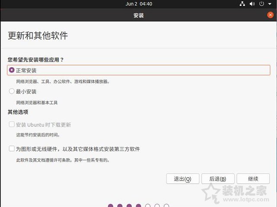Expand the system menu dropdown arrow
Image resolution: width=277 pixels, height=207 pixels.
pos(270,4)
